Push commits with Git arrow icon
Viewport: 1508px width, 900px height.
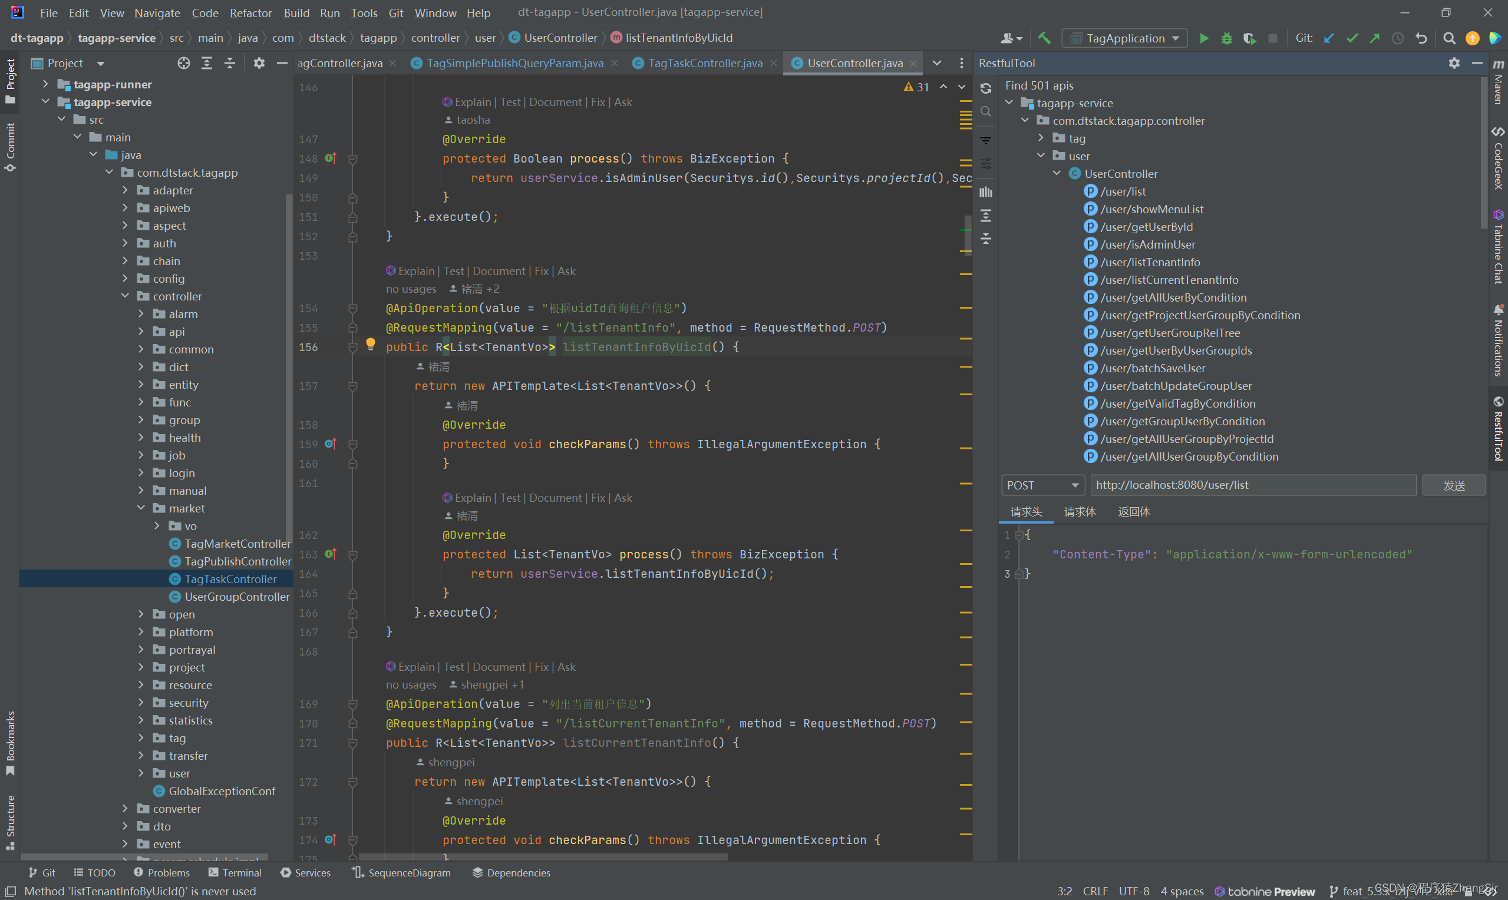pos(1375,38)
